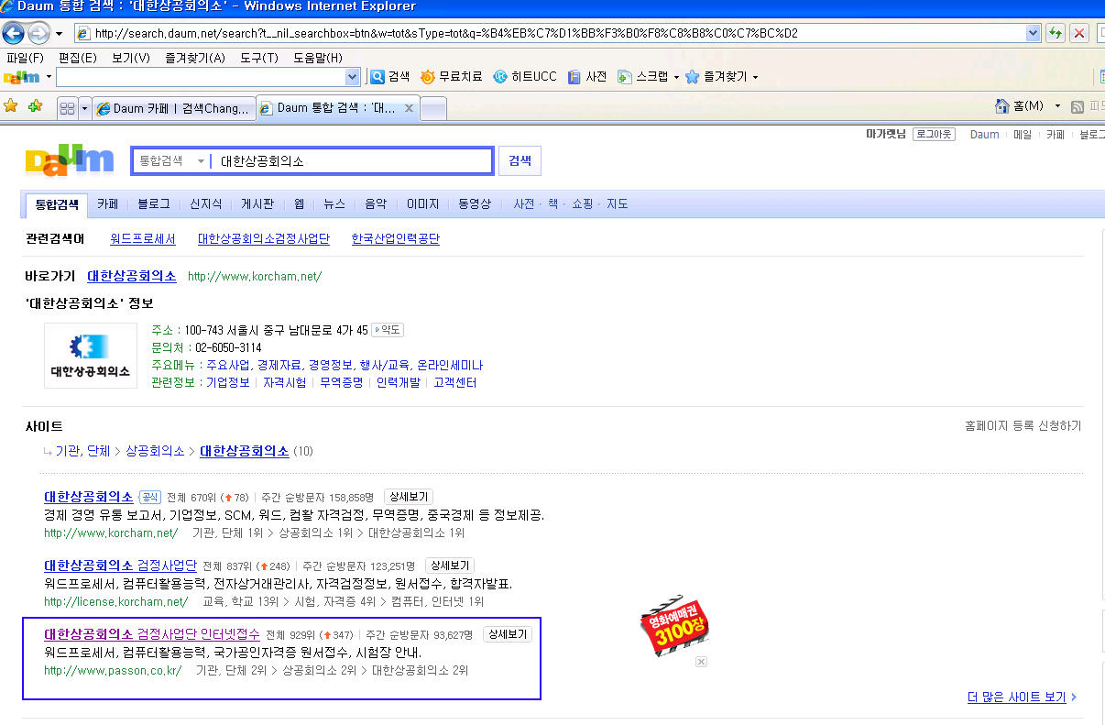
Task: Click 상세보기 for the korcham.net result
Action: [x=408, y=497]
